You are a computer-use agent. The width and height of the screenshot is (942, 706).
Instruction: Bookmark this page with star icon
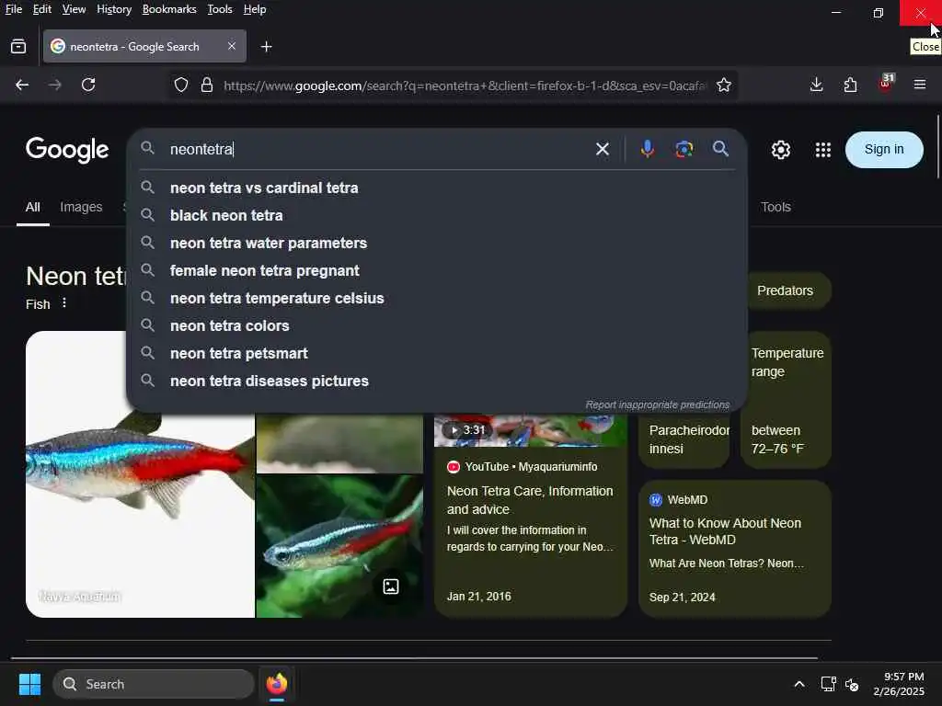[x=724, y=85]
